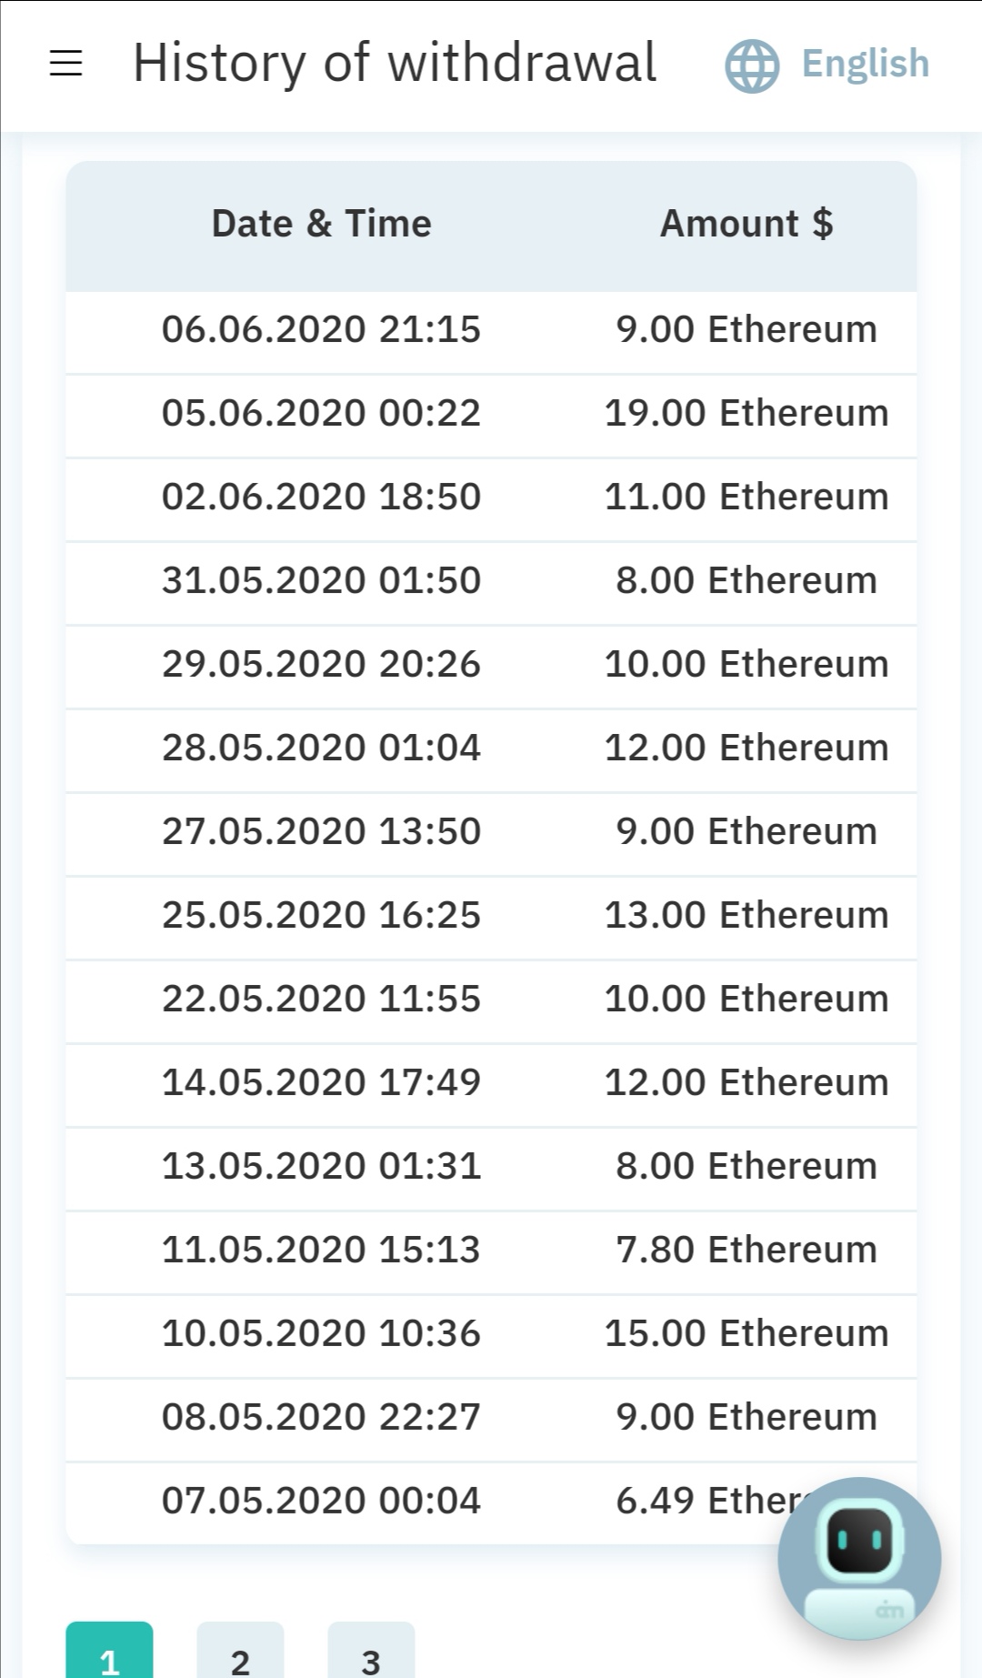This screenshot has height=1678, width=982.
Task: Open the chatbot robot assistant
Action: pos(859,1558)
